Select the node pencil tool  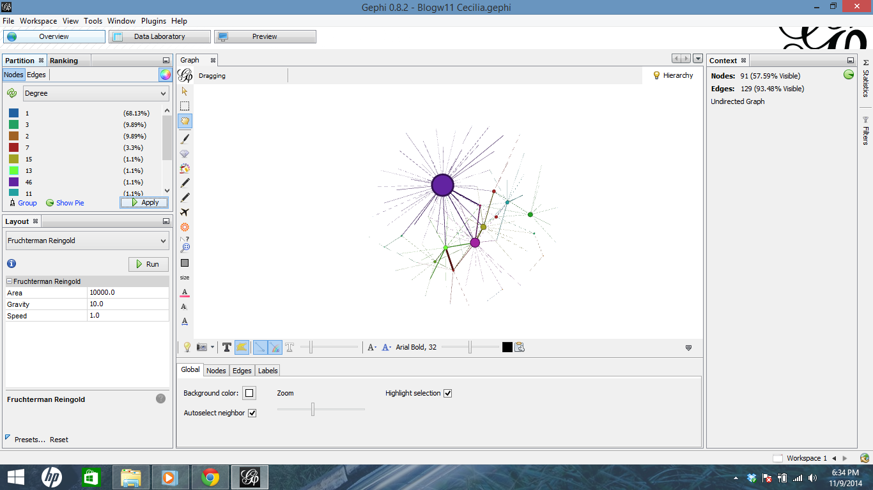coord(185,182)
